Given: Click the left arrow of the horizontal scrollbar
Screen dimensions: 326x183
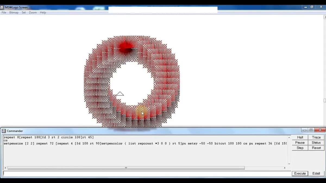Looking at the screenshot, I should point(5,168).
